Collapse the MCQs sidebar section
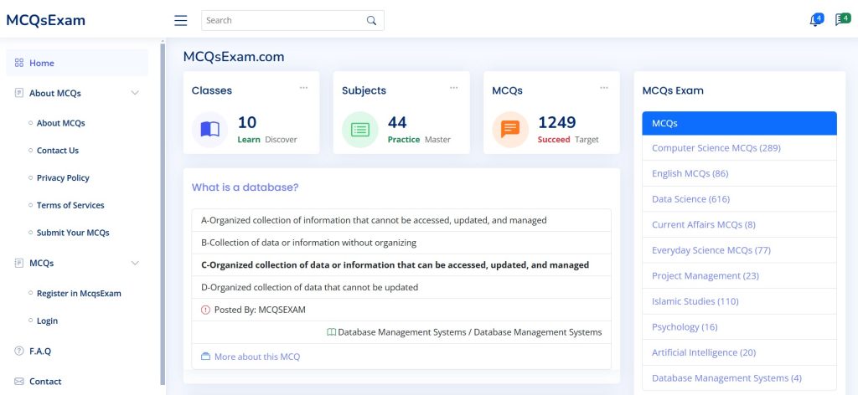This screenshot has height=395, width=858. [135, 263]
